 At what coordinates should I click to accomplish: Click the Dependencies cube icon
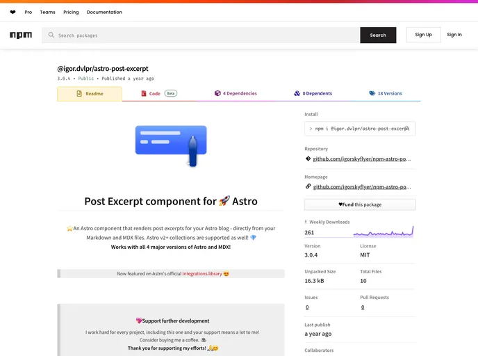point(217,93)
